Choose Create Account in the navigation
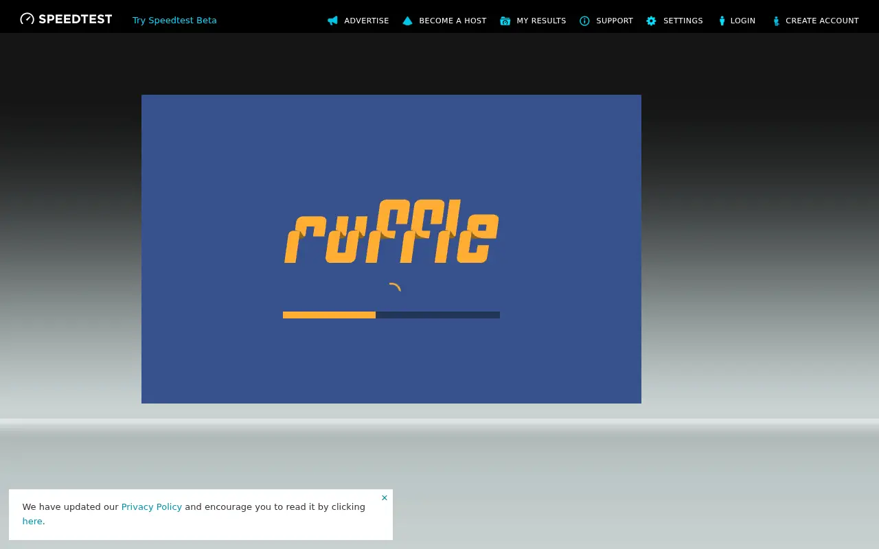Screen dimensions: 879x549 pos(822,21)
